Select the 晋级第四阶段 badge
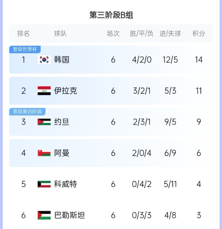Screen dimensions: 222x229 [x=27, y=112]
